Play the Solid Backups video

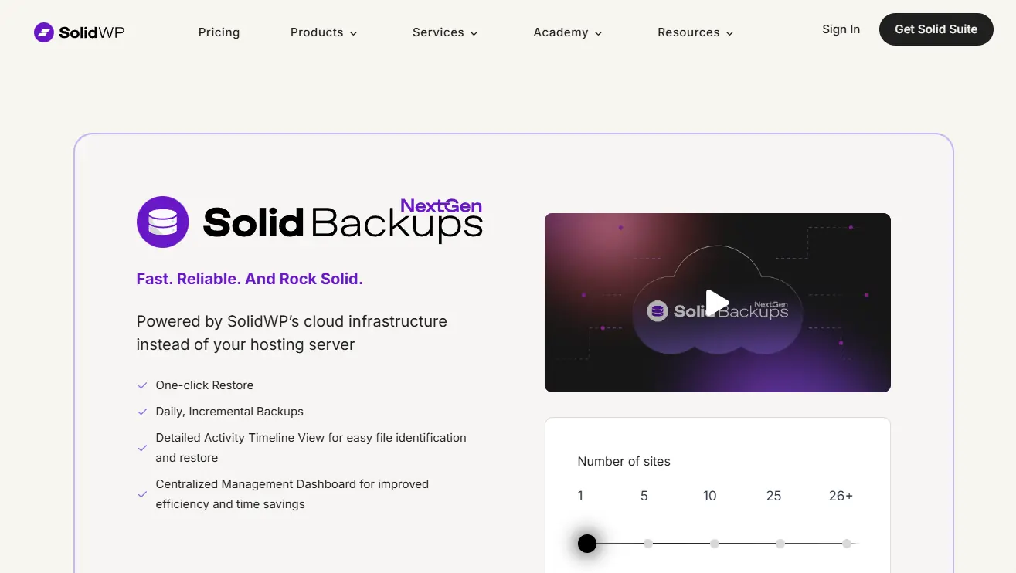point(717,303)
